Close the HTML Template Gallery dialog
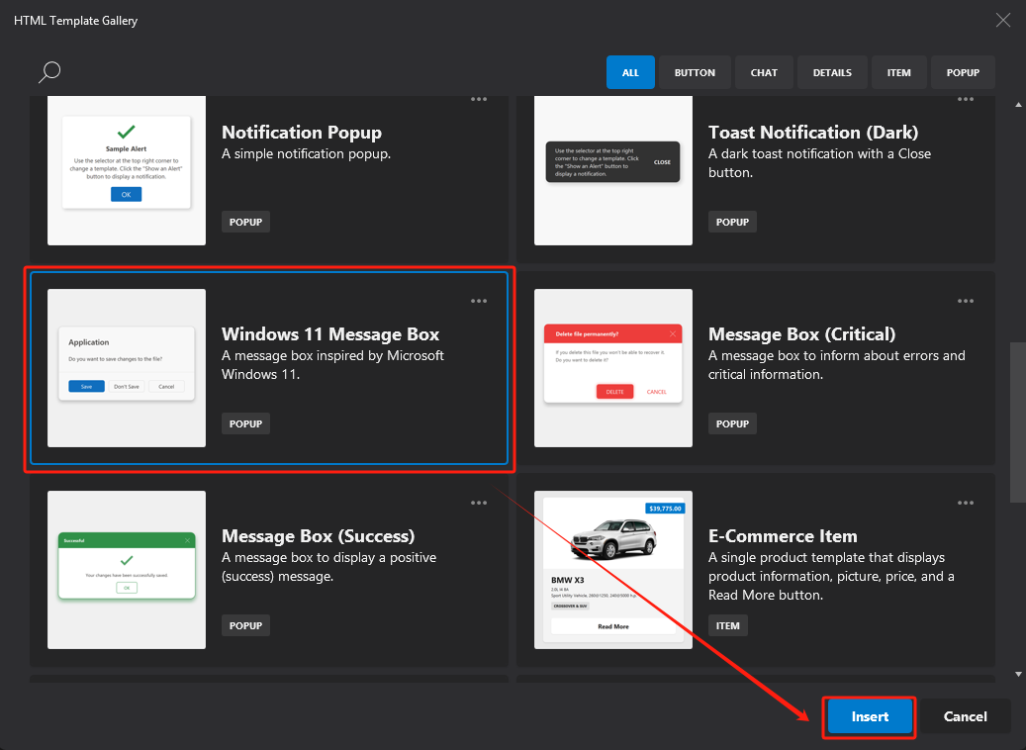 coord(1003,21)
